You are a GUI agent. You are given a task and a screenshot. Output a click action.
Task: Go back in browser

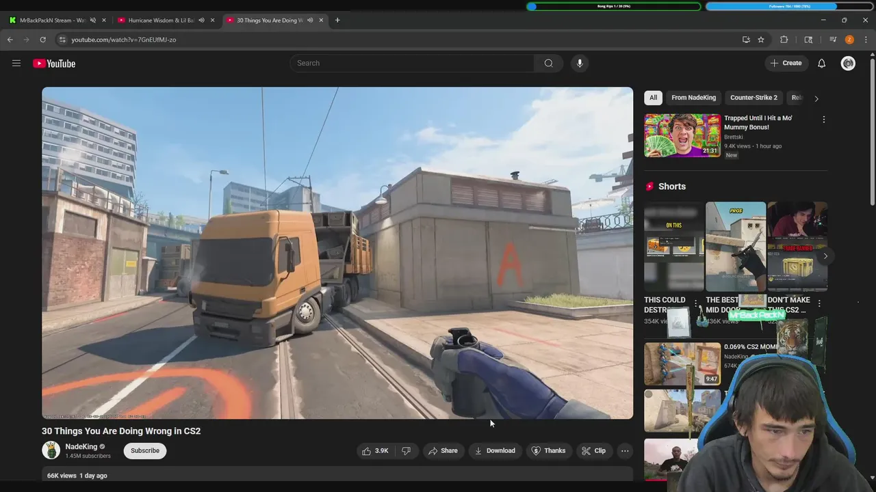coord(10,40)
